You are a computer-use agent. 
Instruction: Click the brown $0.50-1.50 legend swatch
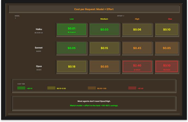(92, 88)
